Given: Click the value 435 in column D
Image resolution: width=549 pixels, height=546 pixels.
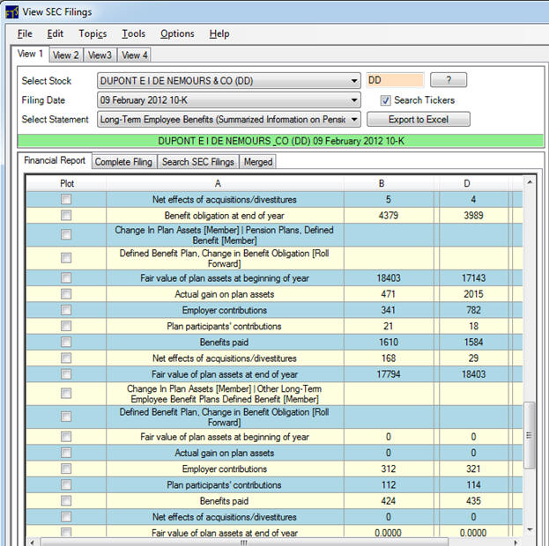Looking at the screenshot, I should [473, 501].
